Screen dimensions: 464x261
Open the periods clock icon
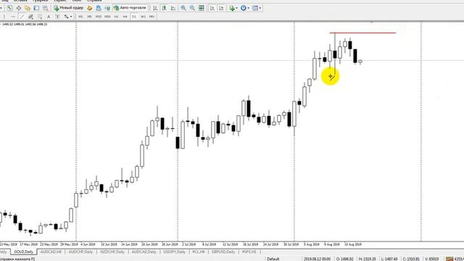pos(244,8)
